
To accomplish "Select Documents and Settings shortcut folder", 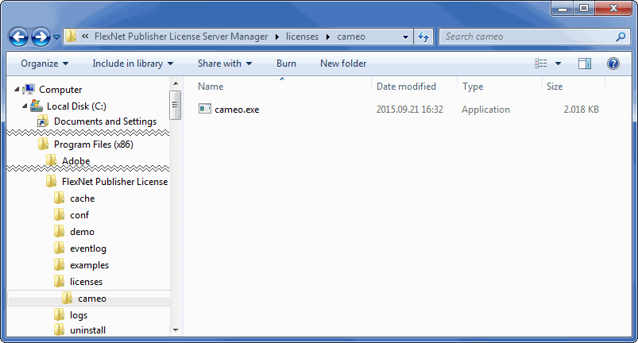I will [x=105, y=121].
